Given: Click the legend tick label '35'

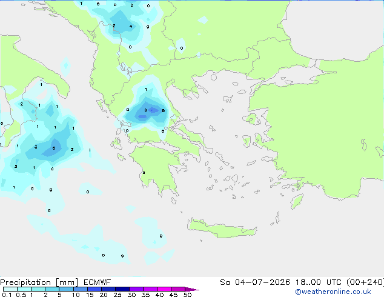Looking at the screenshot, I should (x=145, y=295).
